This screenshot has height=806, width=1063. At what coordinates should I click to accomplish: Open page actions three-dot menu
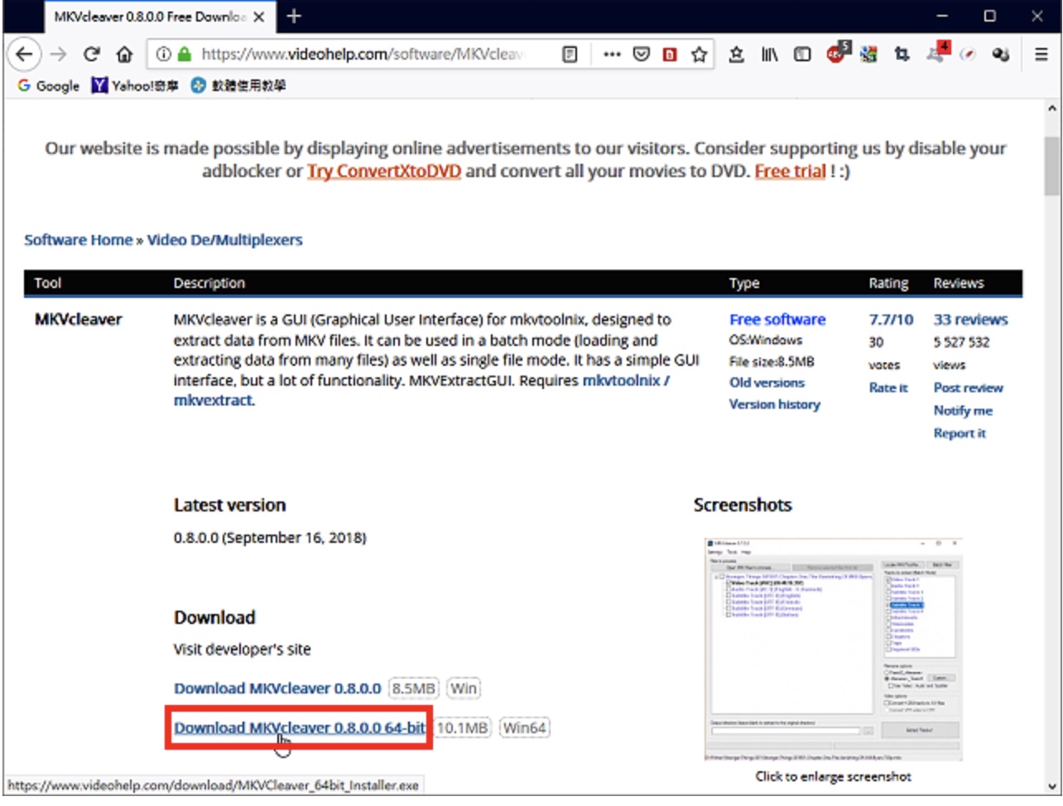tap(612, 55)
